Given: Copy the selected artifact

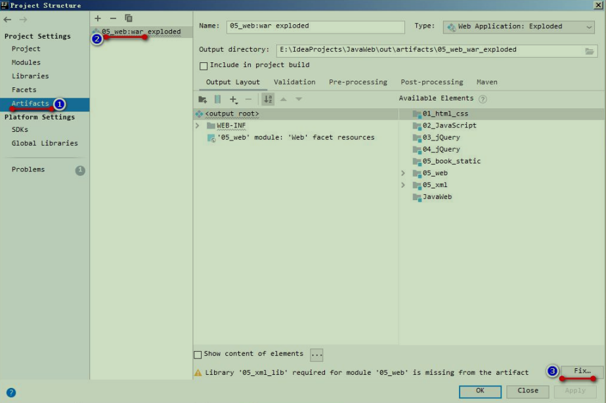Looking at the screenshot, I should coord(128,18).
